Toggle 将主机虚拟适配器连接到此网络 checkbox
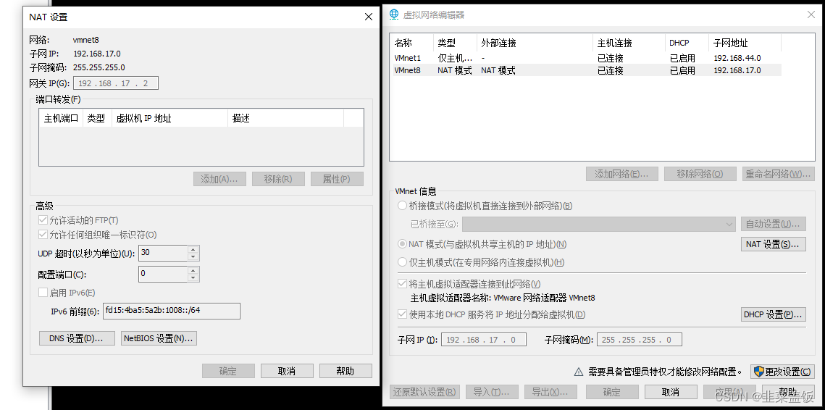Image resolution: width=825 pixels, height=410 pixels. click(403, 284)
